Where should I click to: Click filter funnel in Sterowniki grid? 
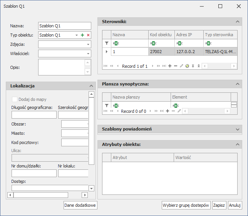107,43
